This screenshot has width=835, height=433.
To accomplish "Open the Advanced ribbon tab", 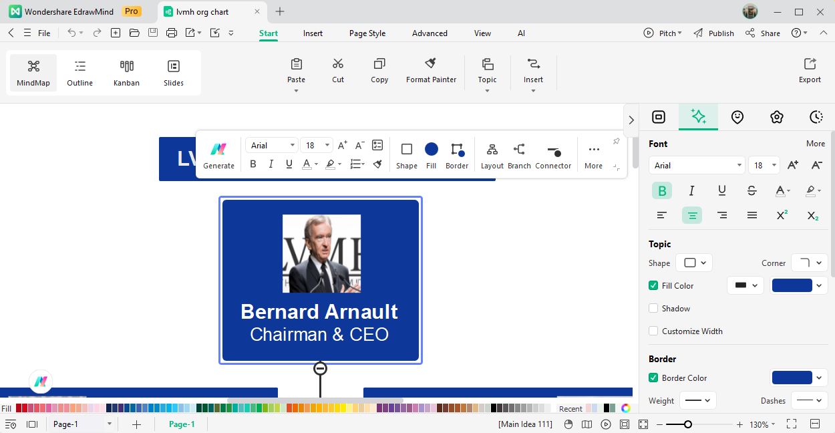I will tap(430, 33).
